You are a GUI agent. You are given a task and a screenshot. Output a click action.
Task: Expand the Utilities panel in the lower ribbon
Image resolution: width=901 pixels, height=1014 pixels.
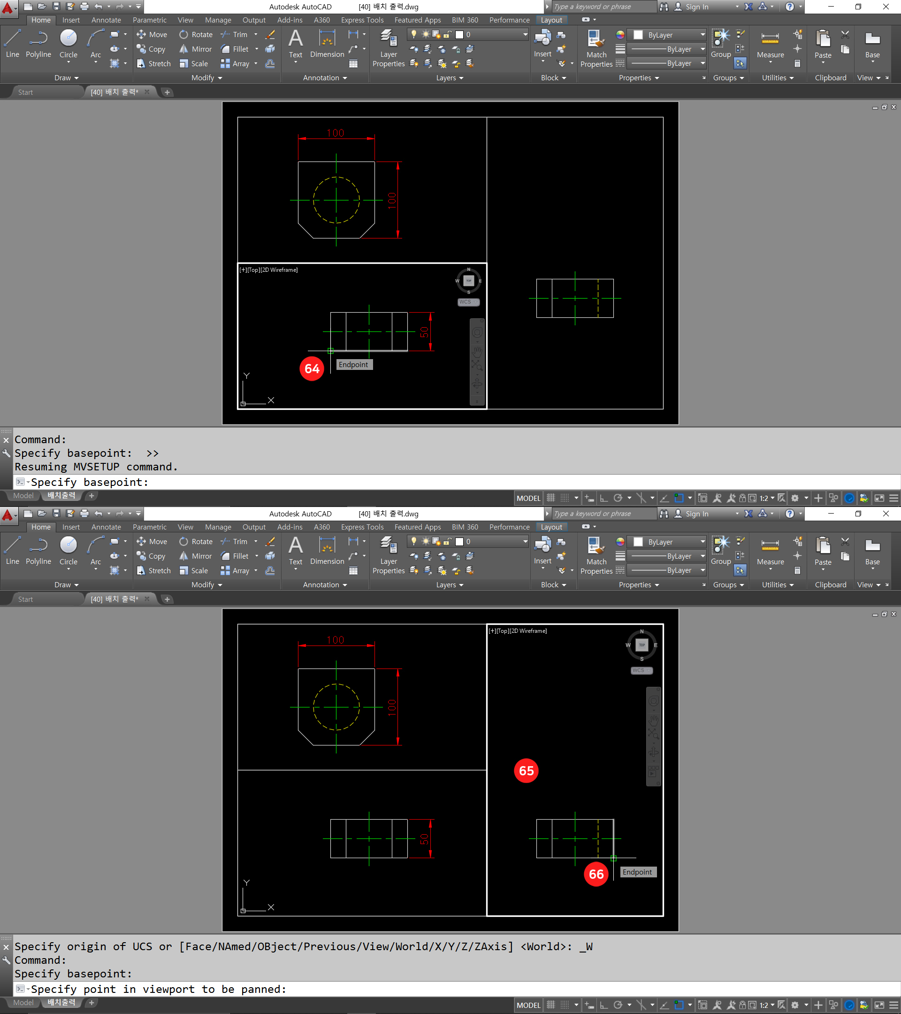(x=778, y=585)
